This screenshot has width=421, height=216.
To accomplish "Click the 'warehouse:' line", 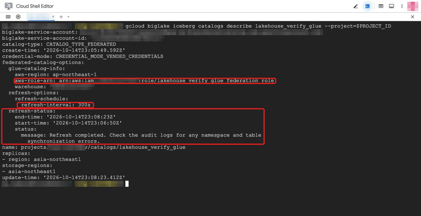I will (x=55, y=87).
